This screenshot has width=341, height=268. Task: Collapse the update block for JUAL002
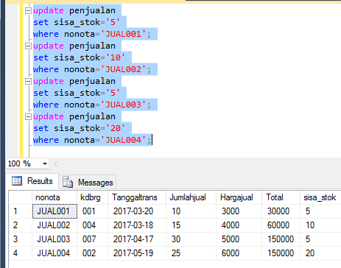tap(29, 46)
